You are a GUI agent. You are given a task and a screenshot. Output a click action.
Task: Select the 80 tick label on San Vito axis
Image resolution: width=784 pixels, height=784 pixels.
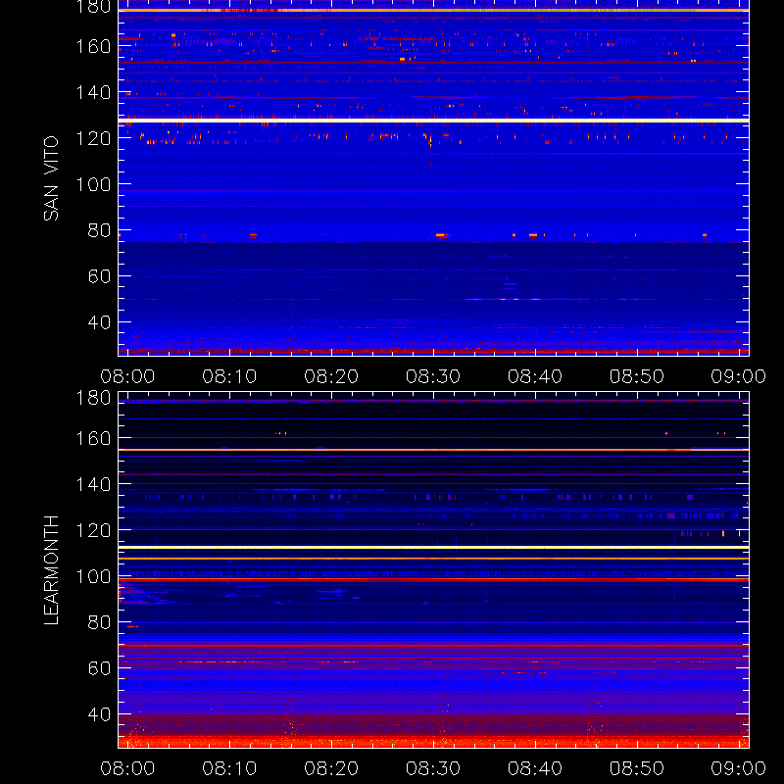tap(100, 230)
